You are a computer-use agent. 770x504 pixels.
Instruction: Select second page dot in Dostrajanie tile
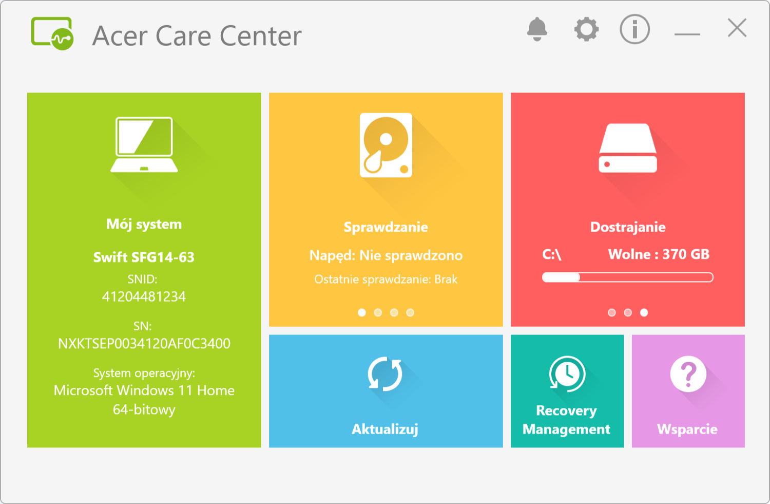tap(628, 312)
